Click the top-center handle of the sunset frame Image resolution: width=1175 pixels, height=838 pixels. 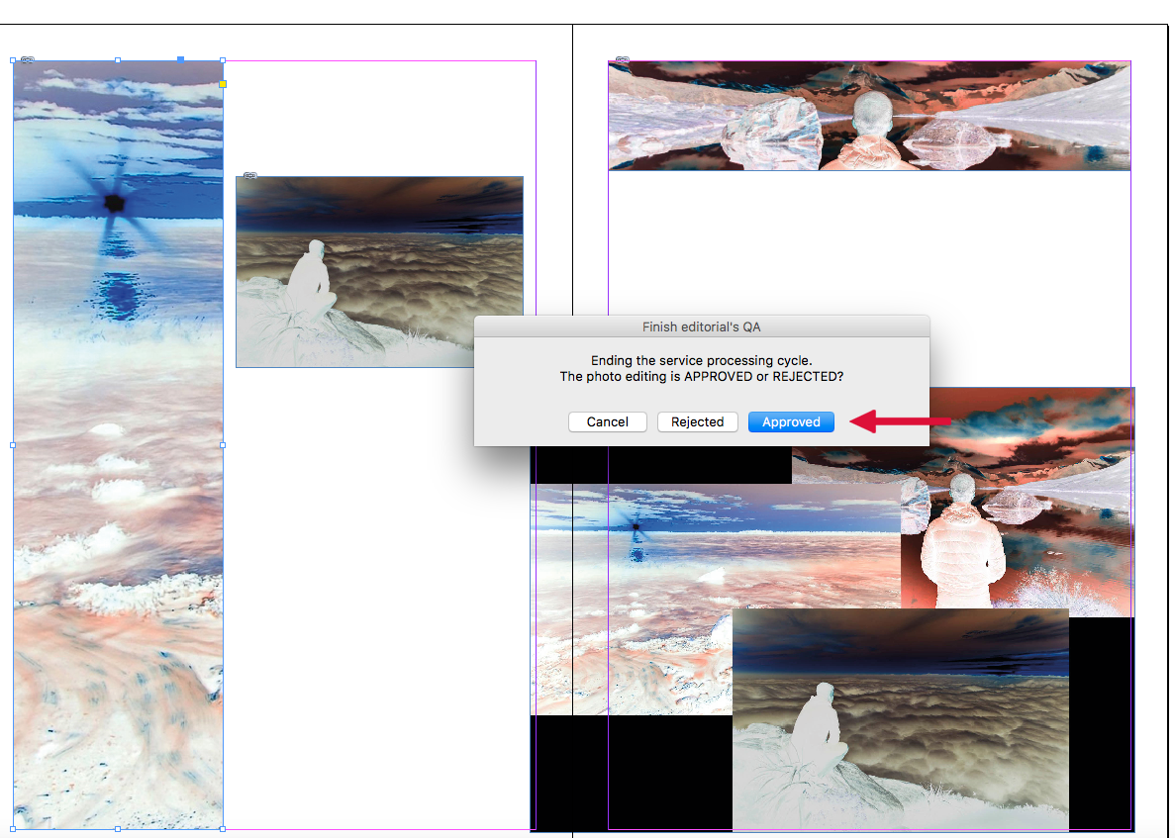tap(118, 60)
